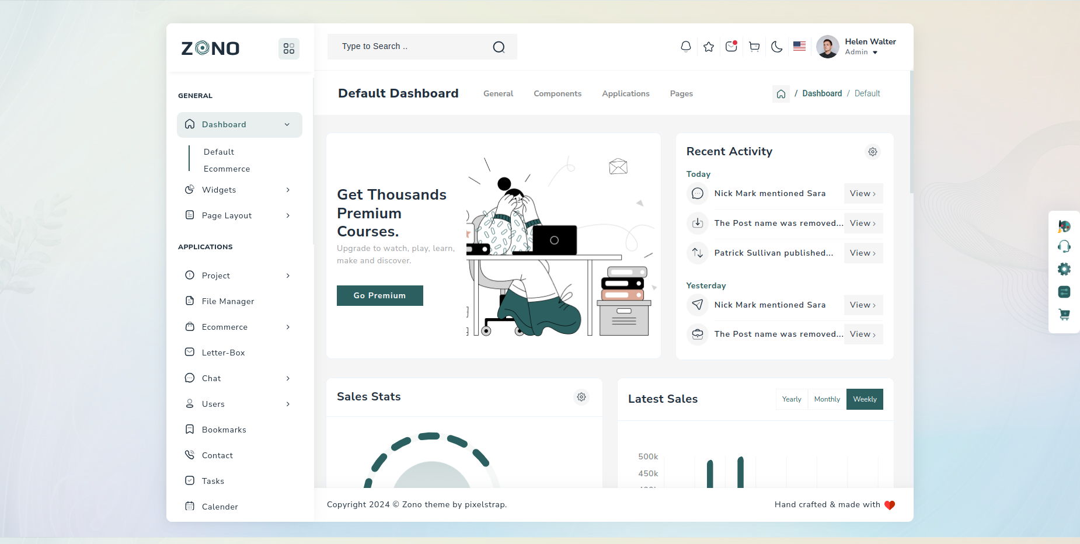Click the home icon in breadcrumb

pyautogui.click(x=781, y=94)
